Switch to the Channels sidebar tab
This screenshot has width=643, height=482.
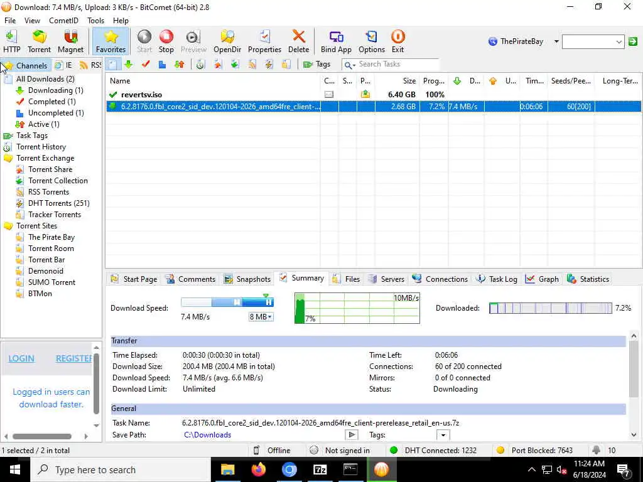coord(26,65)
